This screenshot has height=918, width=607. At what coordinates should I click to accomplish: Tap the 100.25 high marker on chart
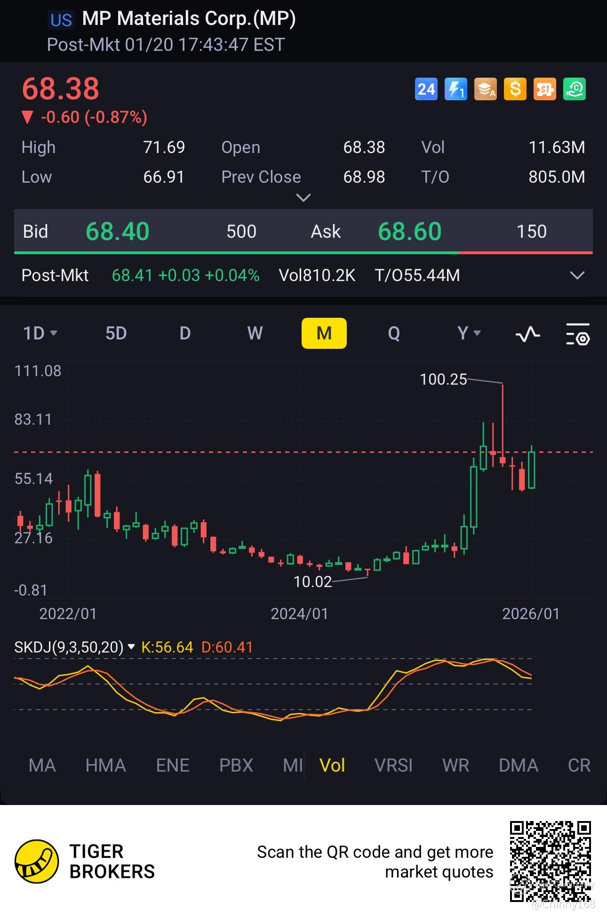443,379
